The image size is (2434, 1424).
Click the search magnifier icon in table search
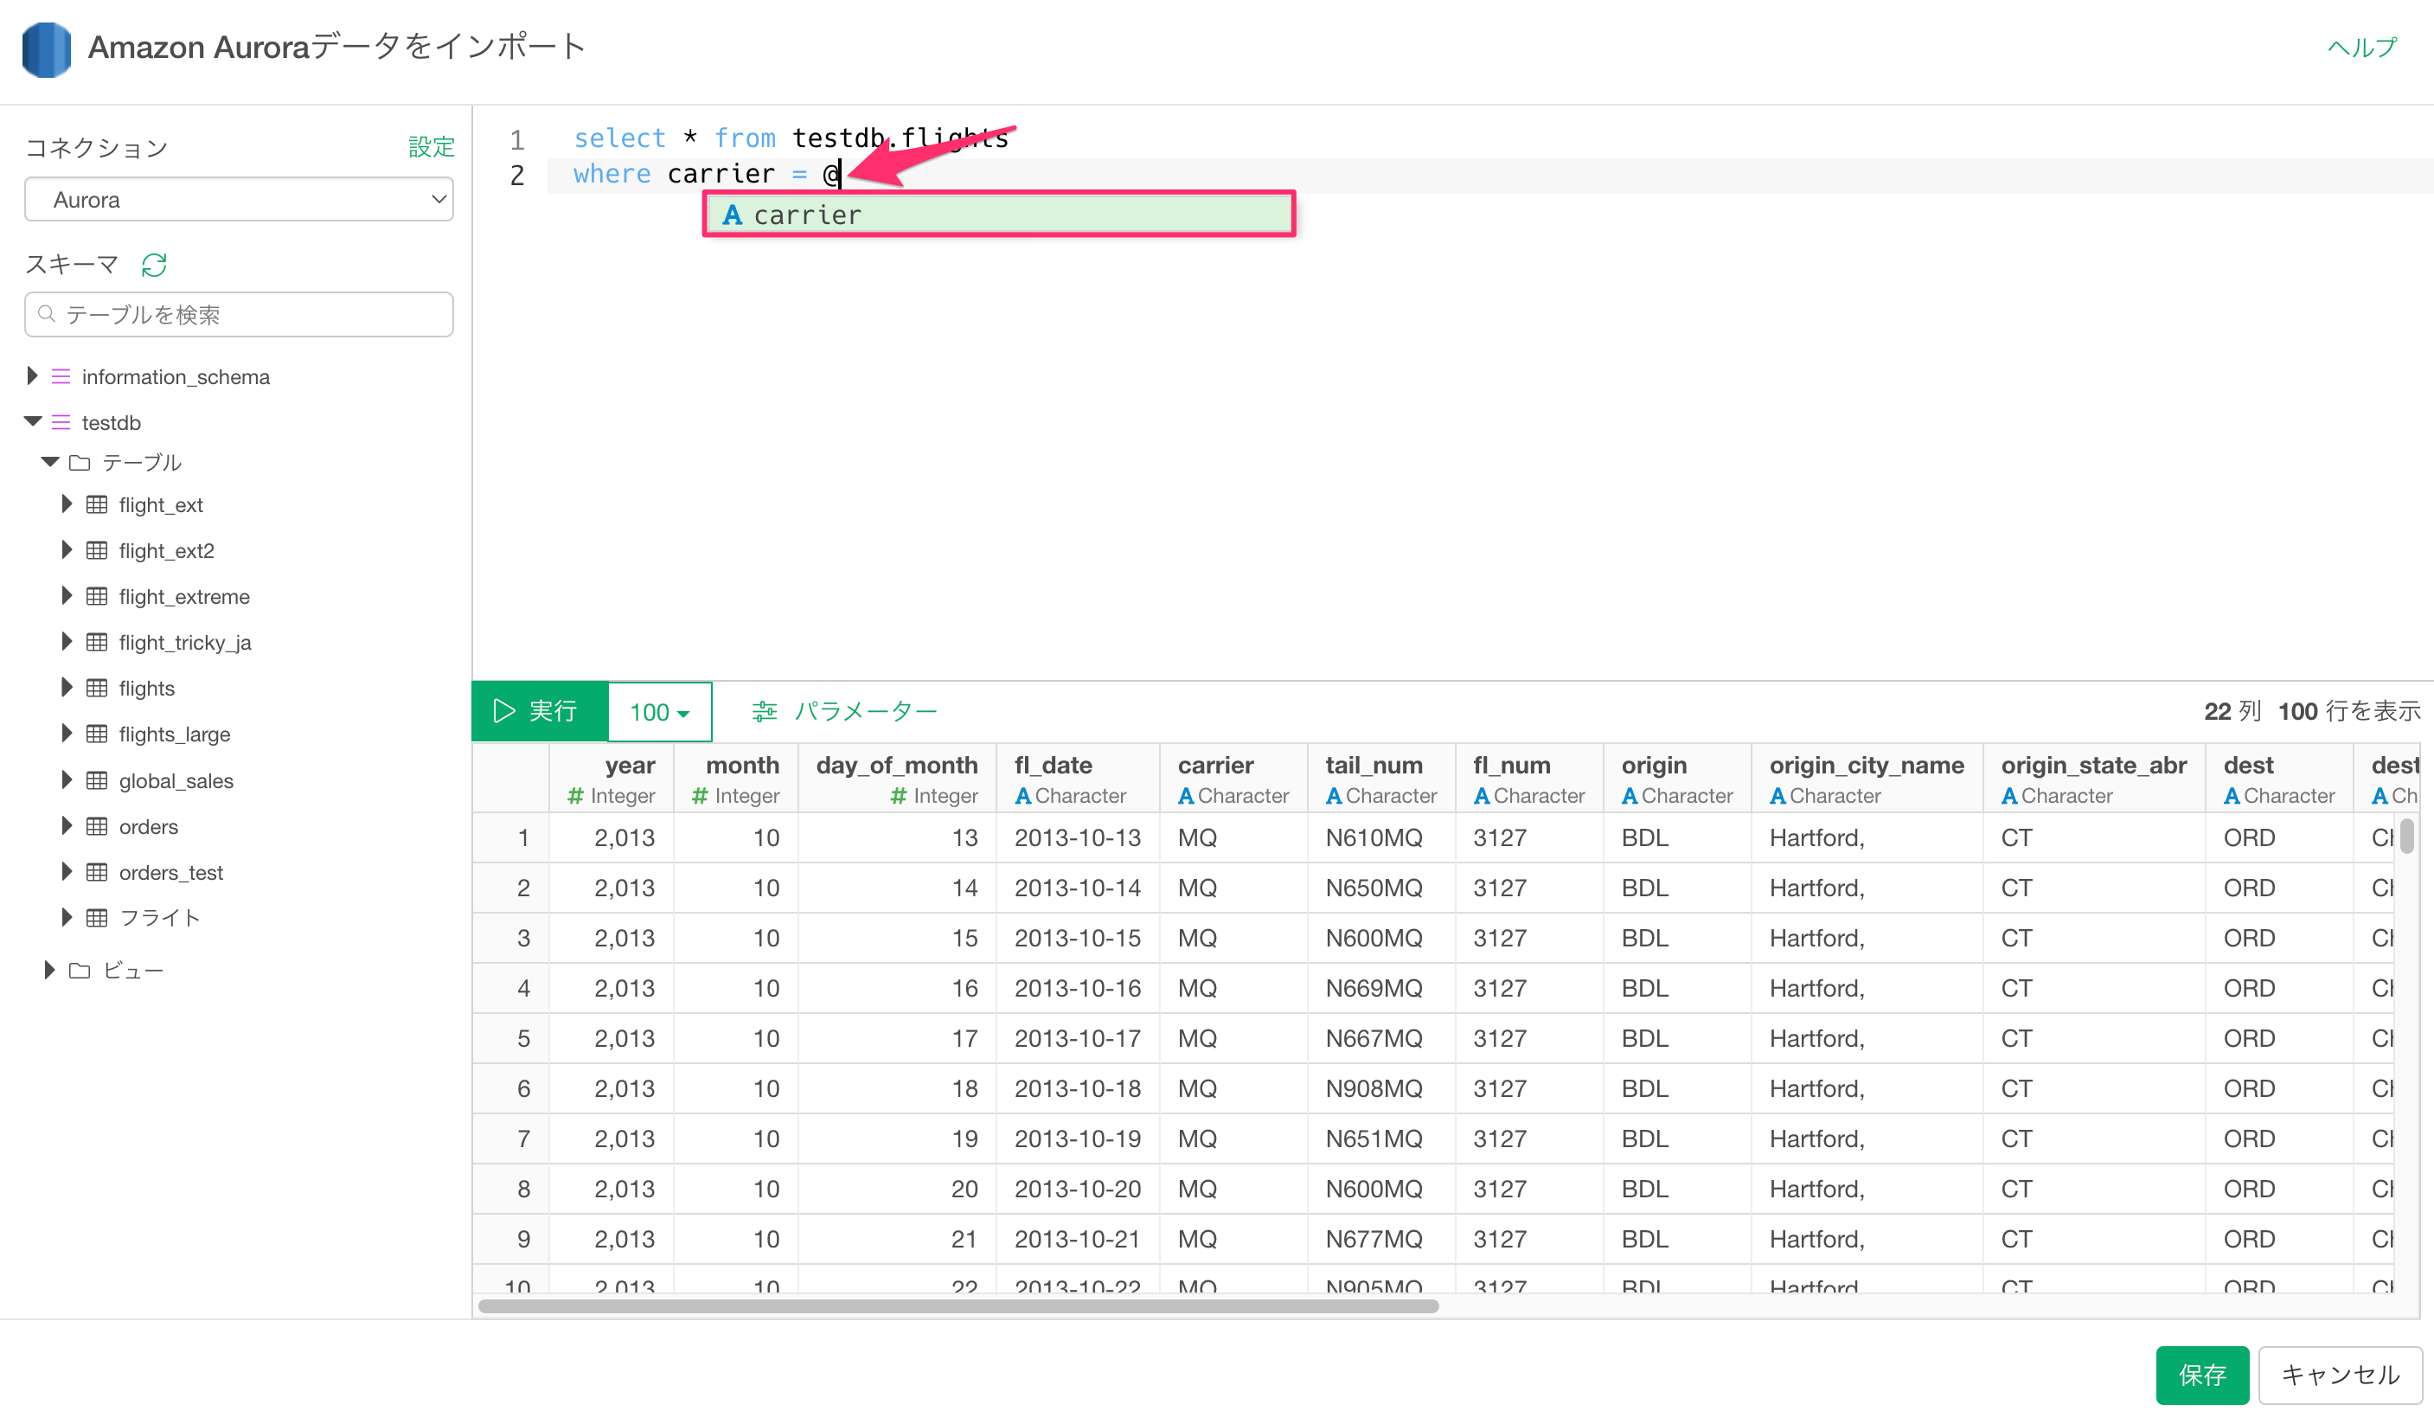47,314
